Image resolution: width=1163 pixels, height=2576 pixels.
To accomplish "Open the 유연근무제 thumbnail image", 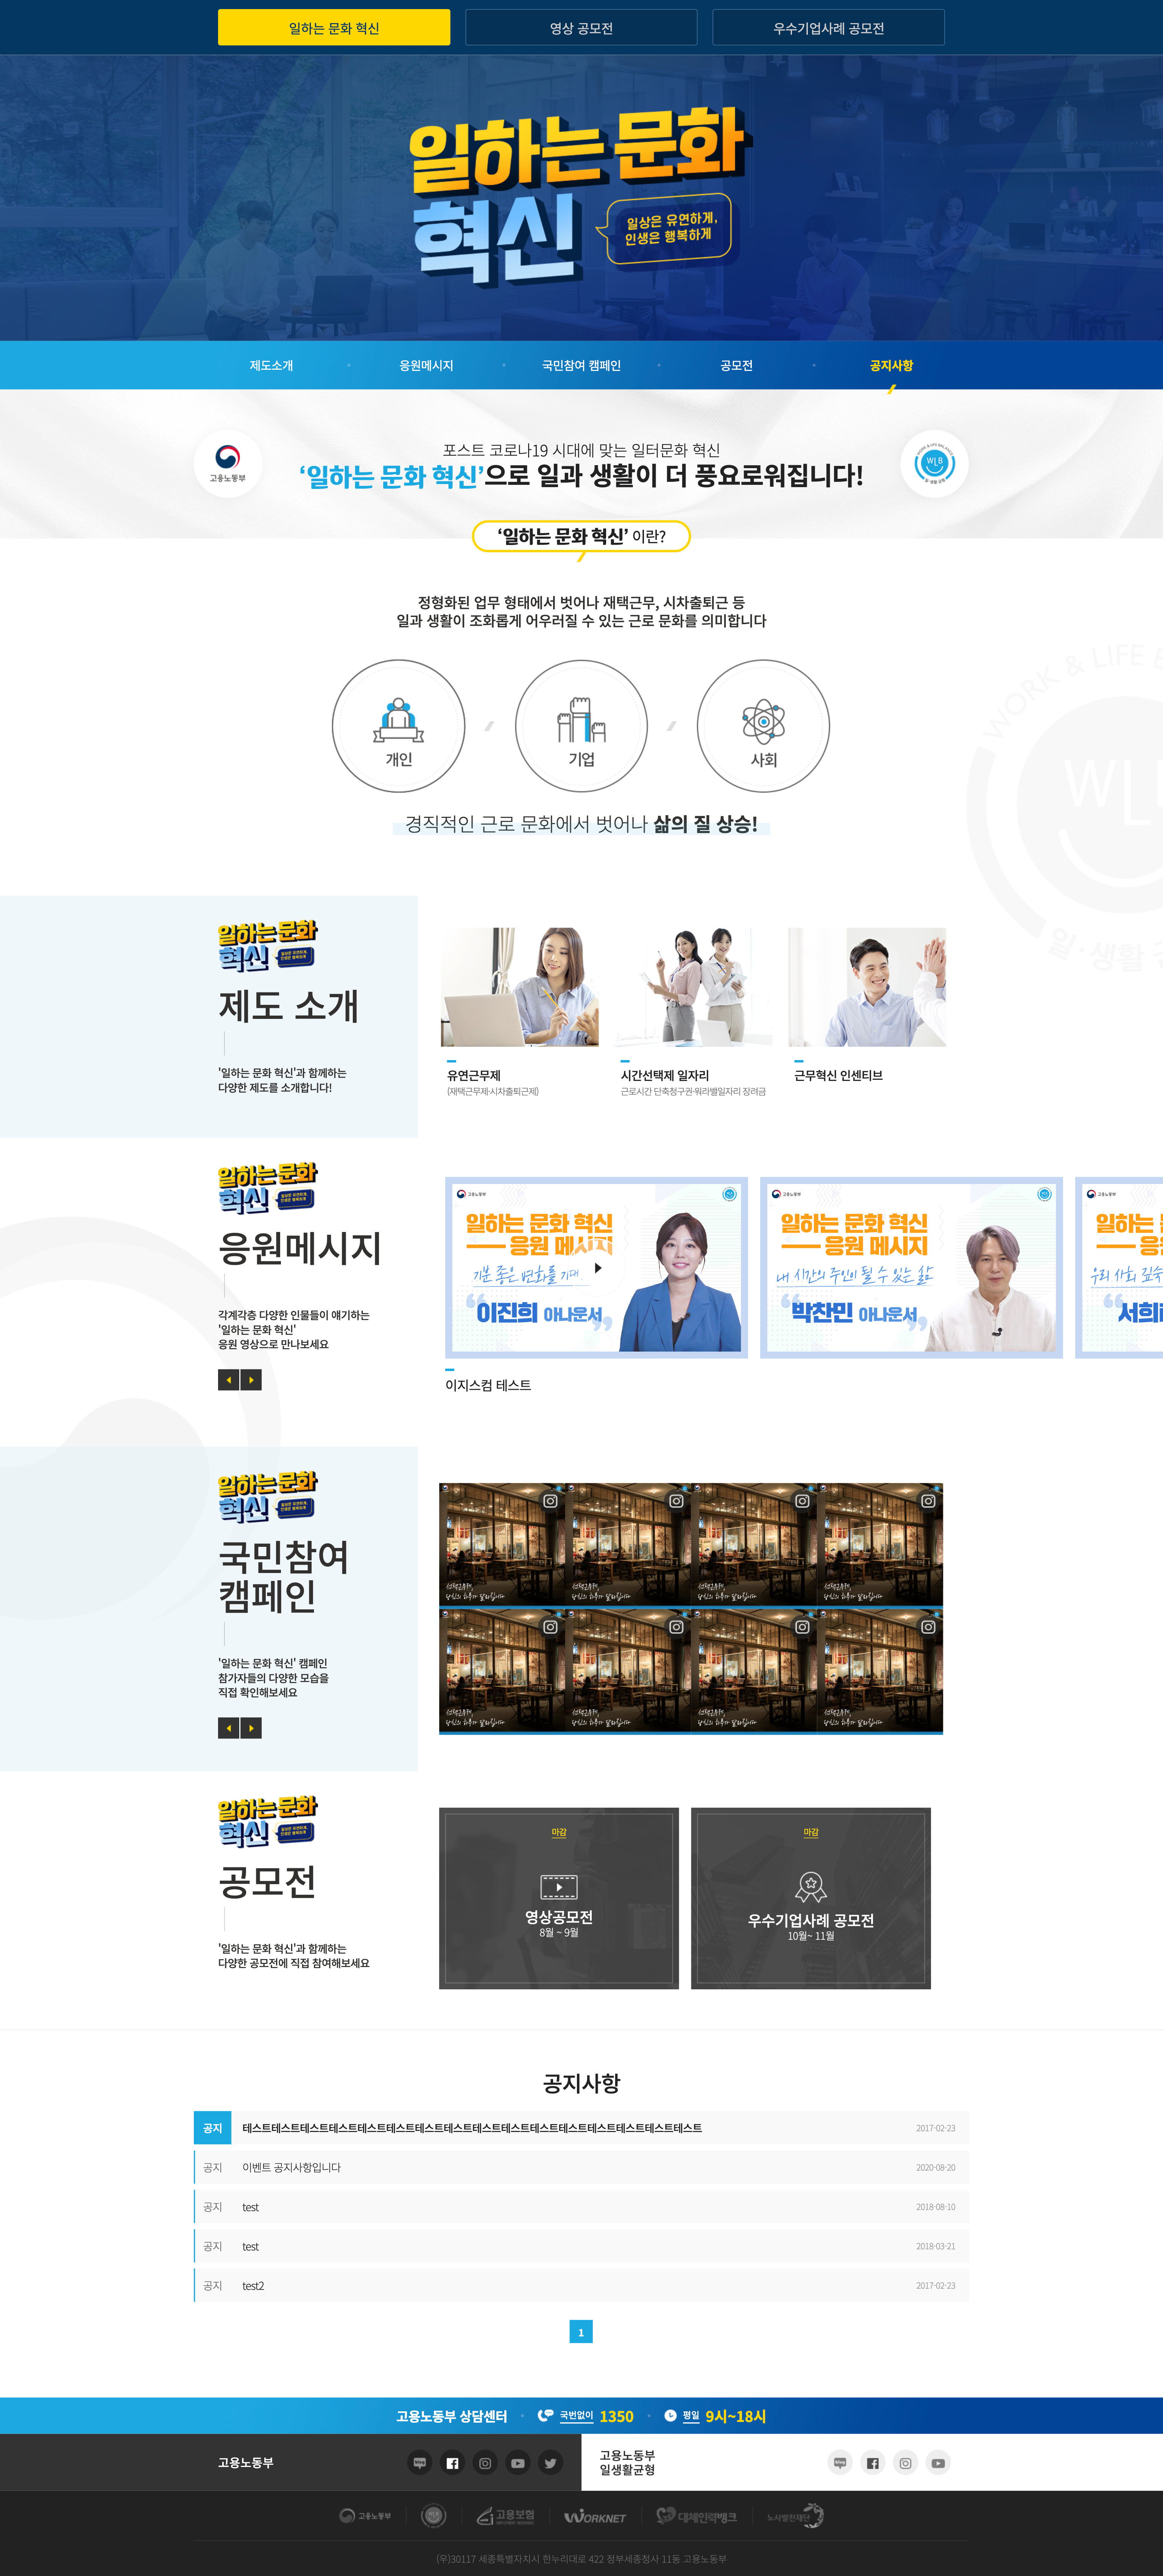I will pos(520,987).
